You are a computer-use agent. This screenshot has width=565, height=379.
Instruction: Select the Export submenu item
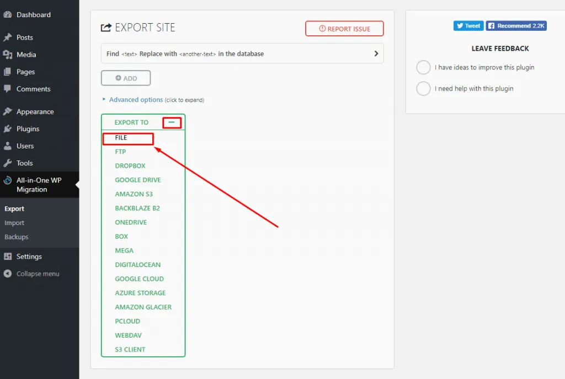point(14,209)
